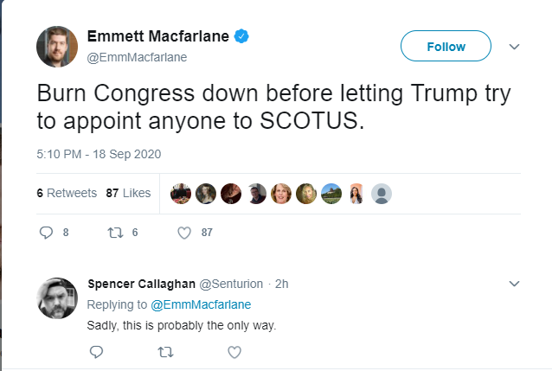552x371 pixels.
Task: Click the reply icon on Emmett's tweet
Action: (x=46, y=233)
